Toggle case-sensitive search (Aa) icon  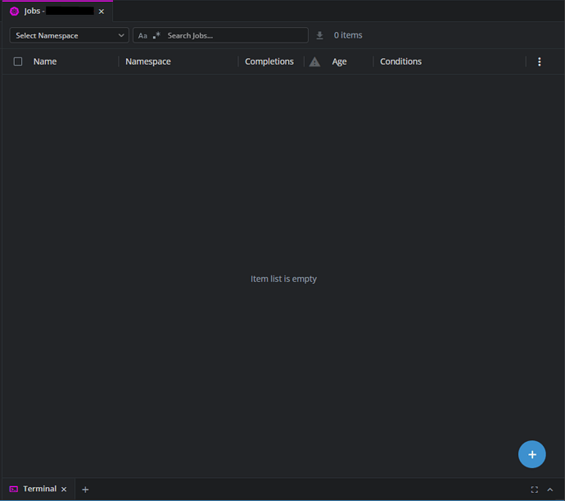pos(142,35)
